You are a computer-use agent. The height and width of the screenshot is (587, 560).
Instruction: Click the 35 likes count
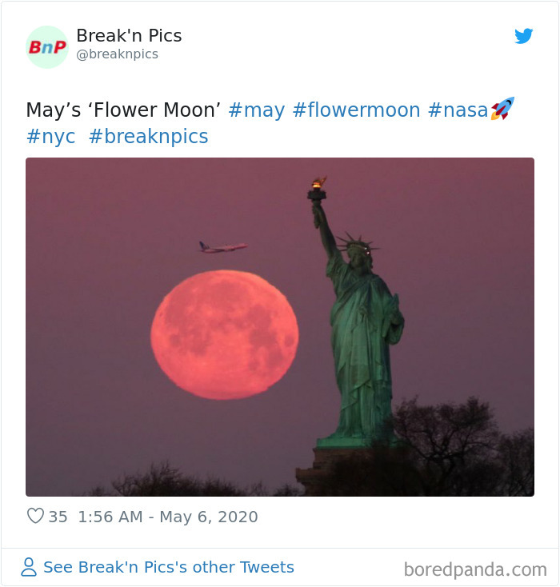pos(58,517)
